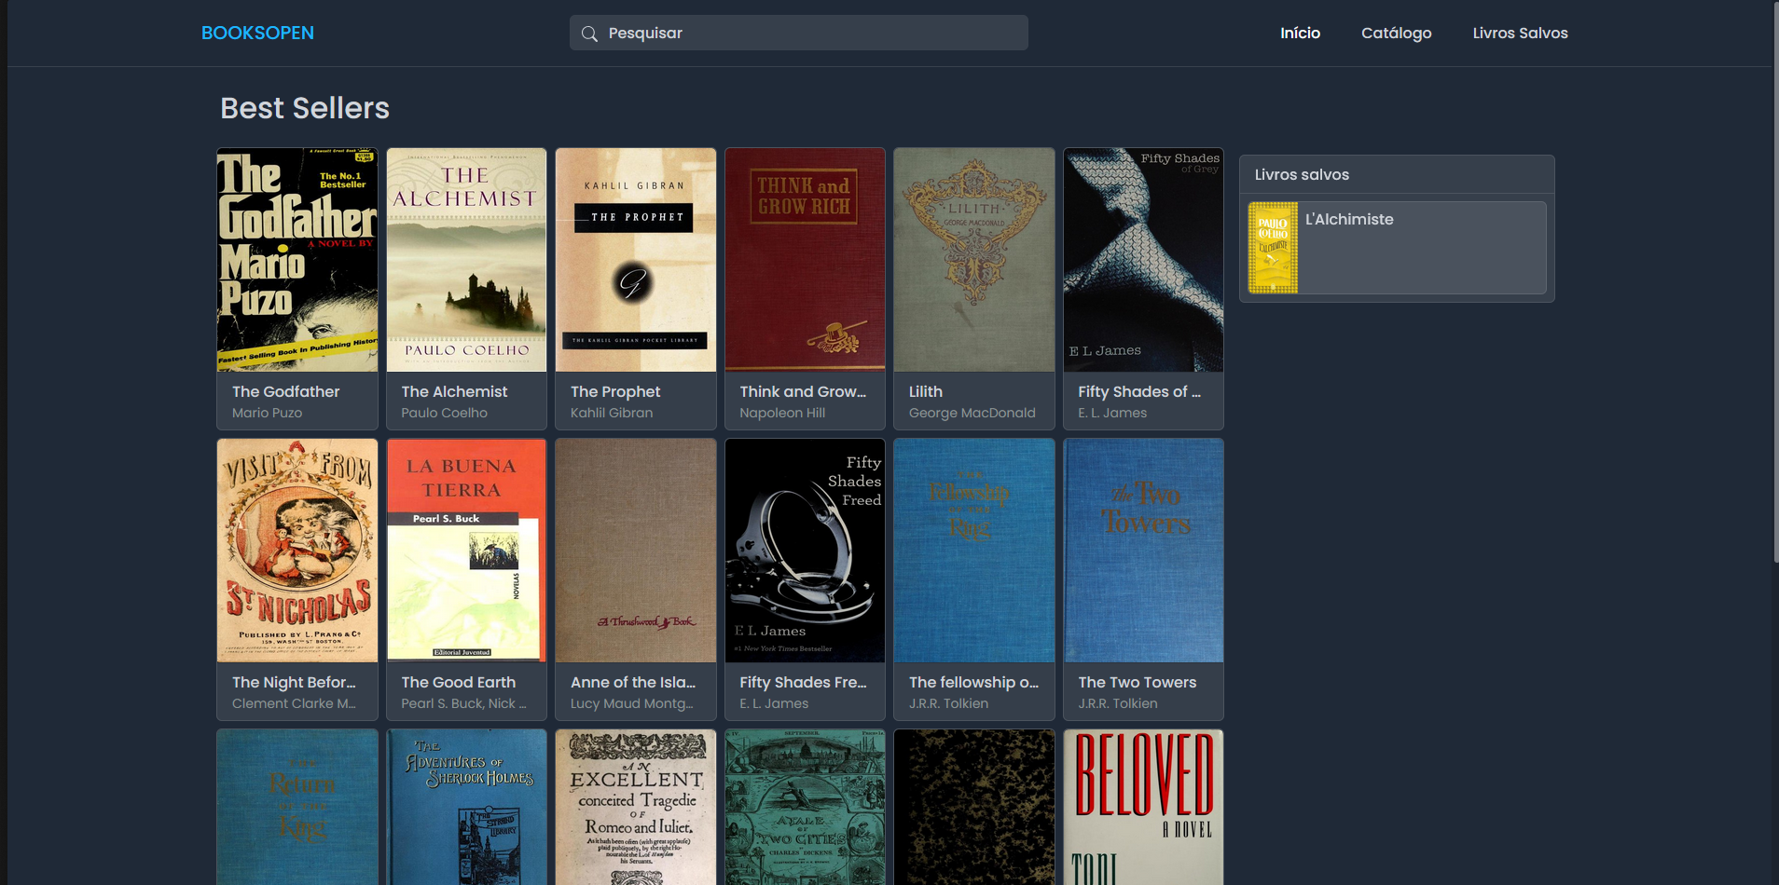Go to the Catálogo page
This screenshot has width=1779, height=885.
click(1396, 33)
